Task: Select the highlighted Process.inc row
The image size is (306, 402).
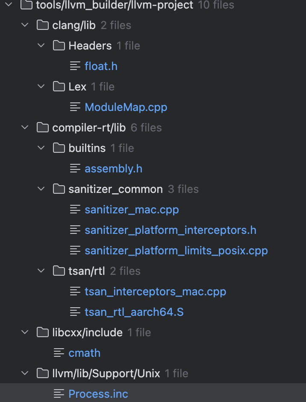Action: point(98,393)
